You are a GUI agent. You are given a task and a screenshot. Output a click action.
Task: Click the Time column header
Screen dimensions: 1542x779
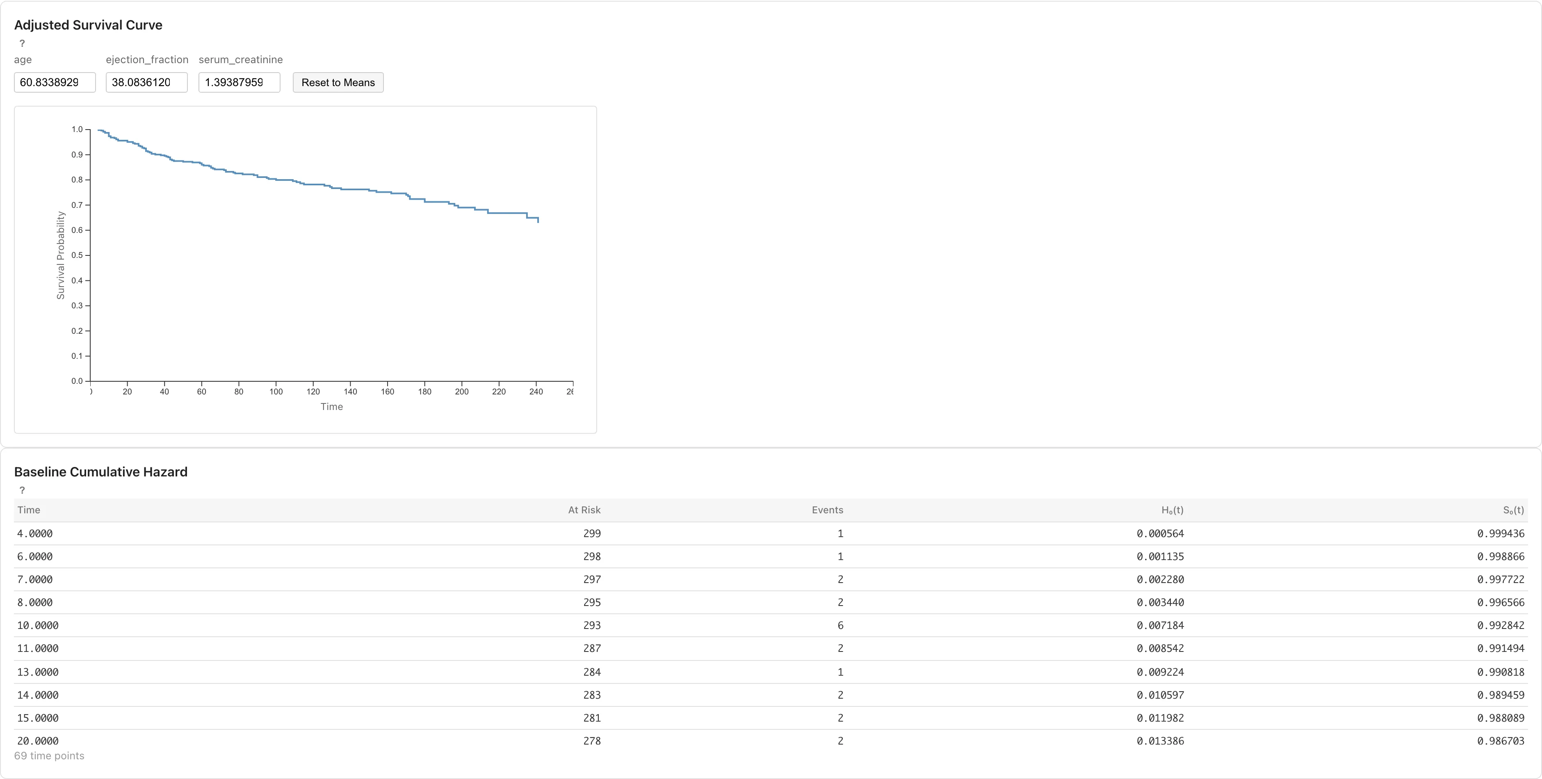coord(29,510)
